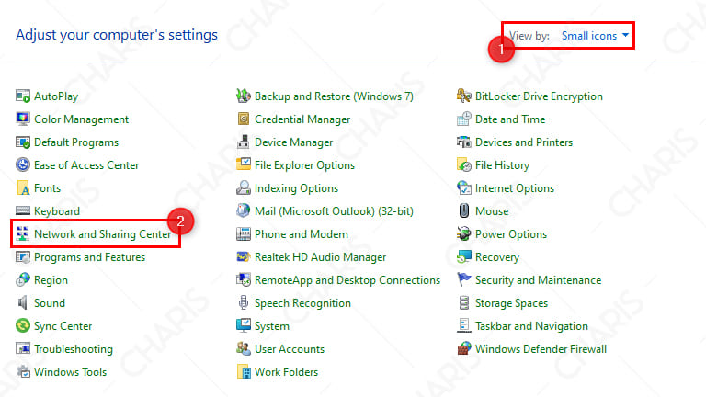706x397 pixels.
Task: Open the Date and Time link
Action: [510, 119]
